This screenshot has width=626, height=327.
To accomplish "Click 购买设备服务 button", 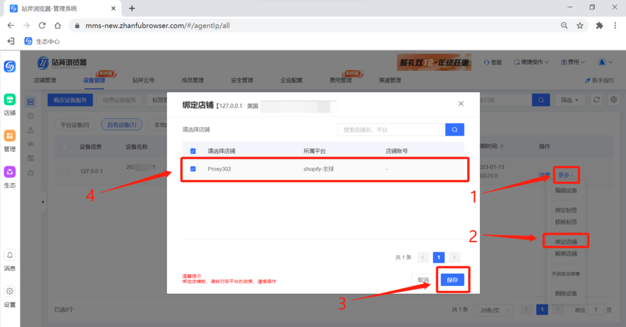I will (70, 100).
